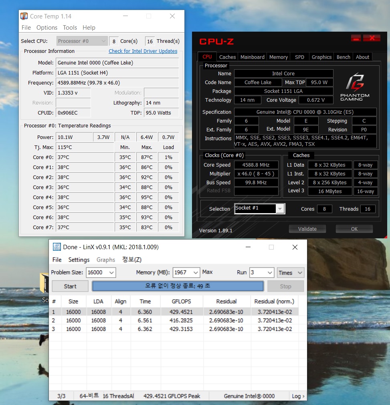The height and width of the screenshot is (405, 390).
Task: Open the Select CPU Processor #0 dropdown
Action: coord(82,41)
